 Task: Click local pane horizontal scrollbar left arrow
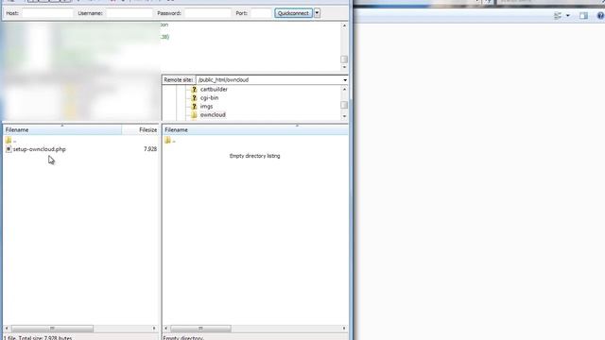click(7, 329)
